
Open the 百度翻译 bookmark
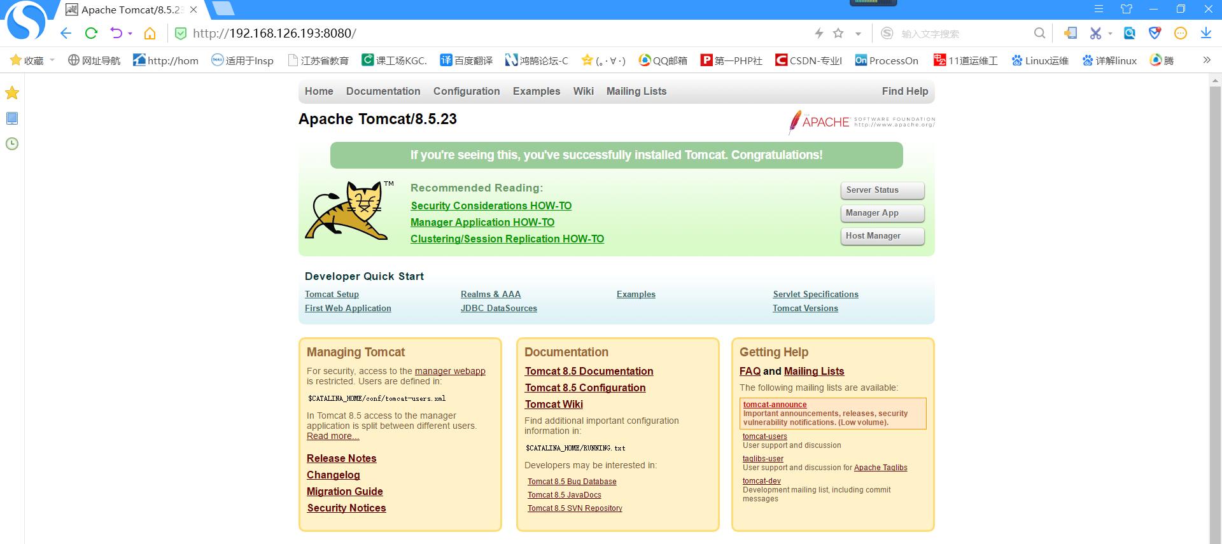click(x=467, y=60)
